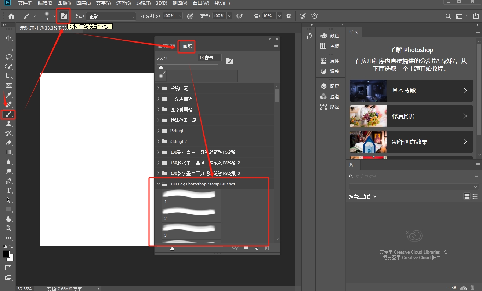Screen dimensions: 482x291
Task: Click the foreground color swatch
Action: pyautogui.click(x=6, y=254)
